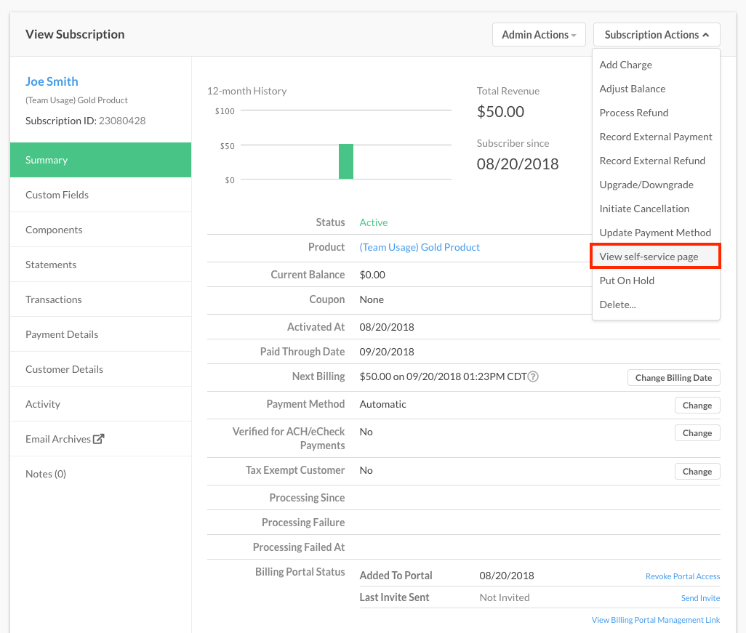Click Revoke Portal Access link
The height and width of the screenshot is (633, 746).
[x=683, y=576]
